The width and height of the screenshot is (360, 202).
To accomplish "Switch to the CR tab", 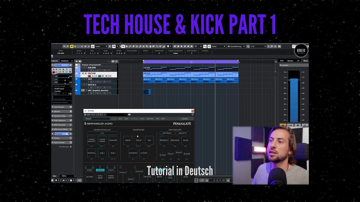I will click(x=298, y=61).
